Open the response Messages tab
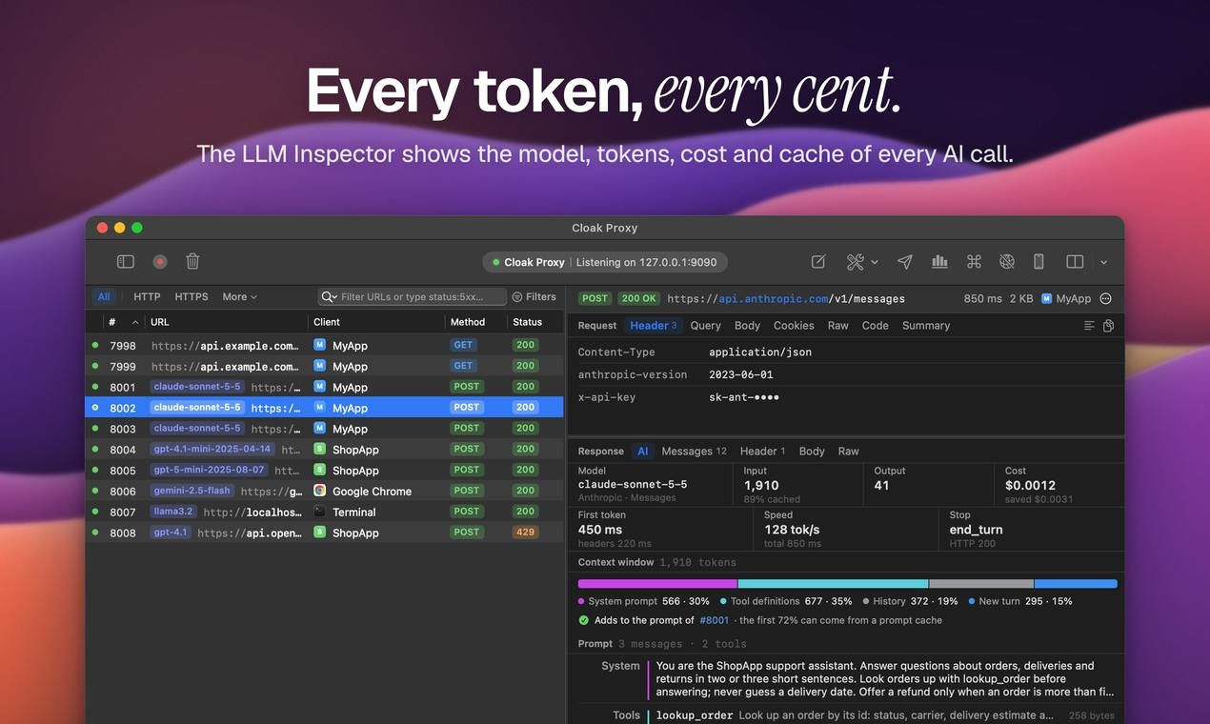The width and height of the screenshot is (1210, 724). (694, 451)
